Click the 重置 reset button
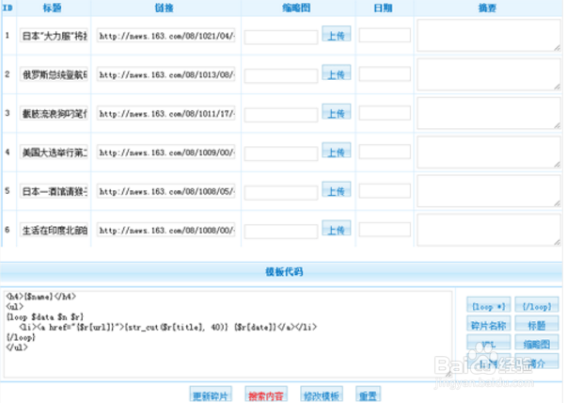This screenshot has width=567, height=403. pos(368,395)
